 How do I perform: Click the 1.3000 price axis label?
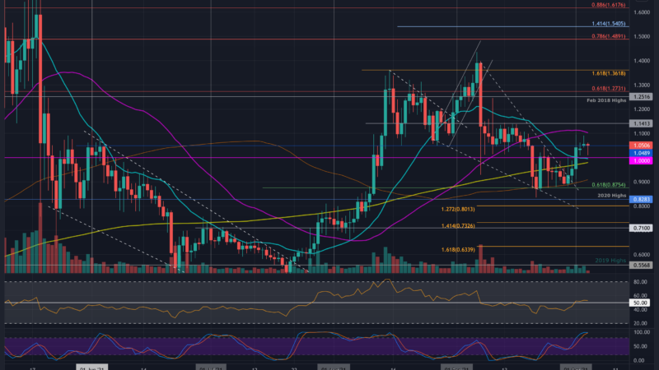(x=642, y=86)
